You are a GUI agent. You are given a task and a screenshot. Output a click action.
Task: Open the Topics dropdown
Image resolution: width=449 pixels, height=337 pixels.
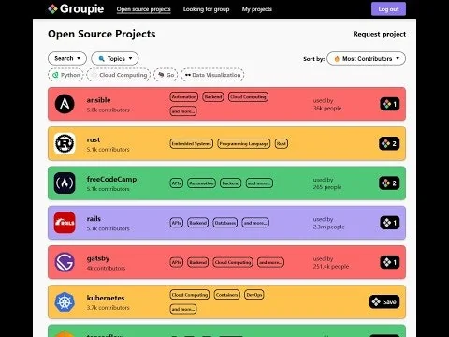tap(115, 58)
